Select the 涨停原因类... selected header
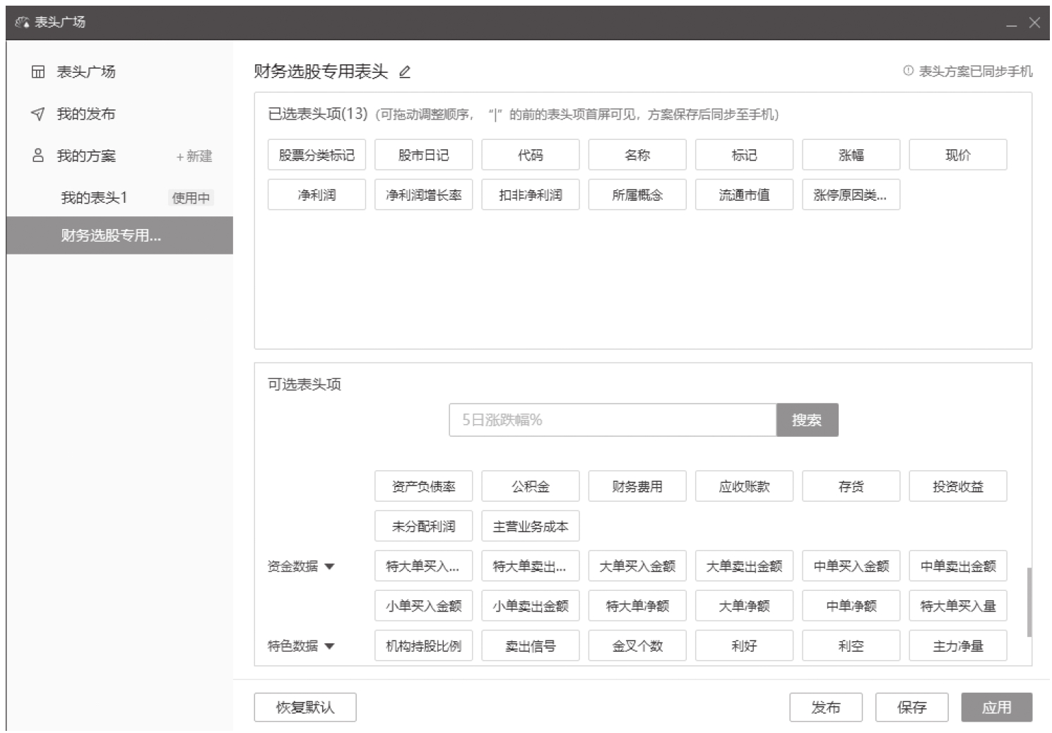Image resolution: width=1052 pixels, height=733 pixels. pyautogui.click(x=851, y=195)
